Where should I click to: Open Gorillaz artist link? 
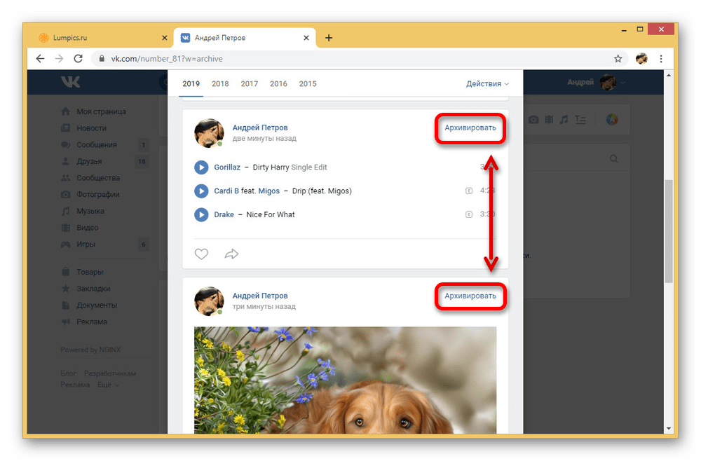[227, 167]
